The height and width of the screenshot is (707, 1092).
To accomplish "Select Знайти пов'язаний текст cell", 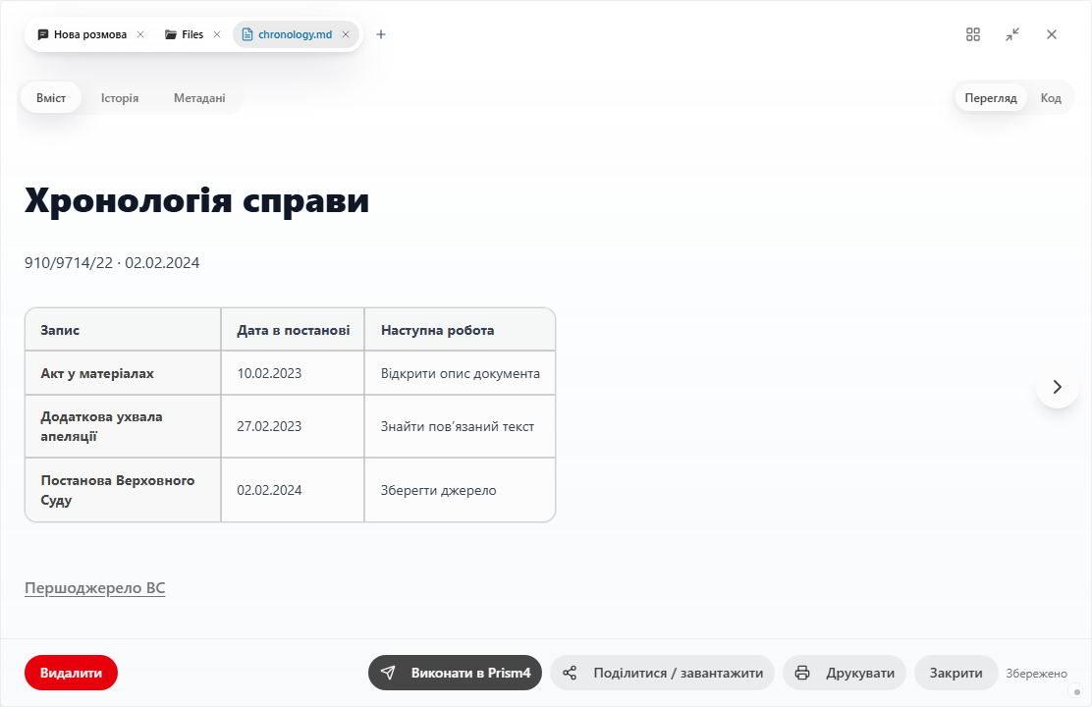I will [460, 426].
